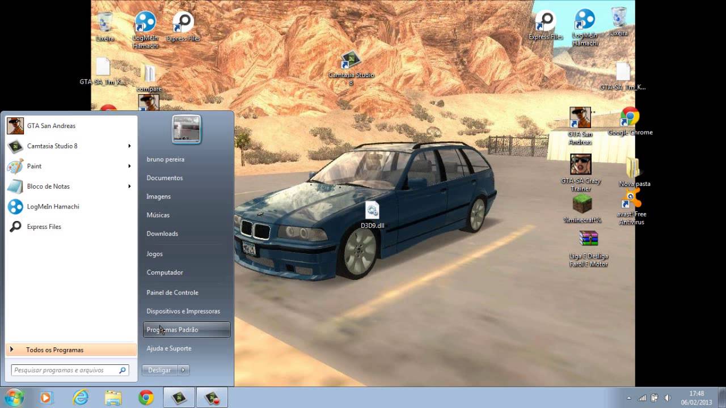Image resolution: width=726 pixels, height=408 pixels.
Task: Open Downloads from the Start menu
Action: [x=187, y=233]
